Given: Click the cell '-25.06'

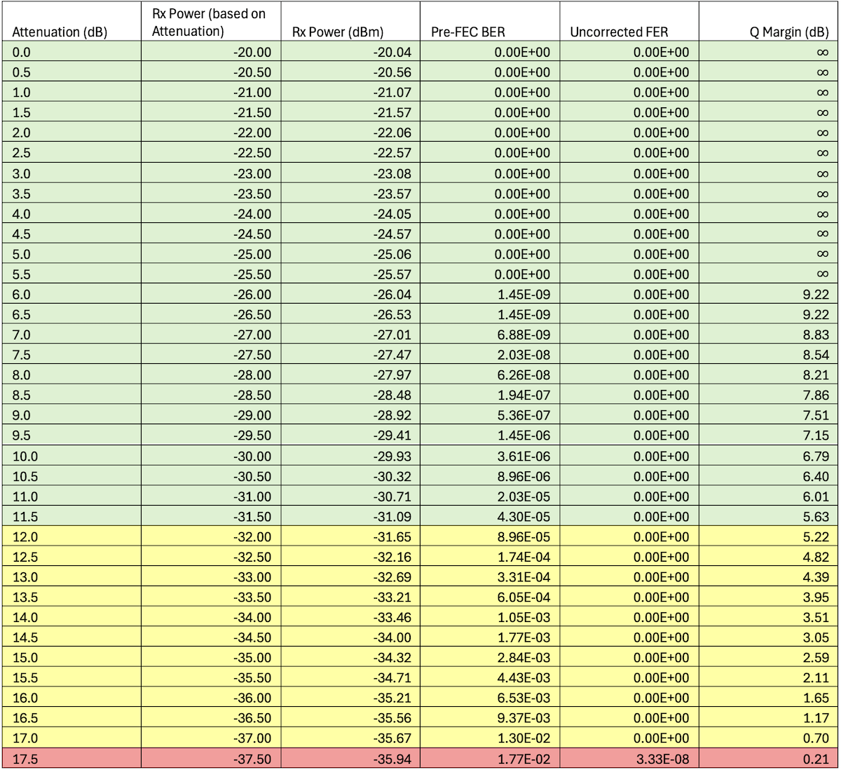Looking at the screenshot, I should click(x=350, y=255).
